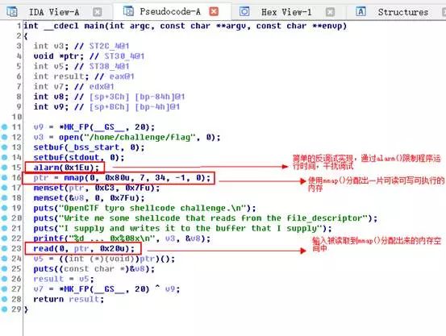
Task: Toggle breakpoint dot on line 19
Action: (4, 208)
